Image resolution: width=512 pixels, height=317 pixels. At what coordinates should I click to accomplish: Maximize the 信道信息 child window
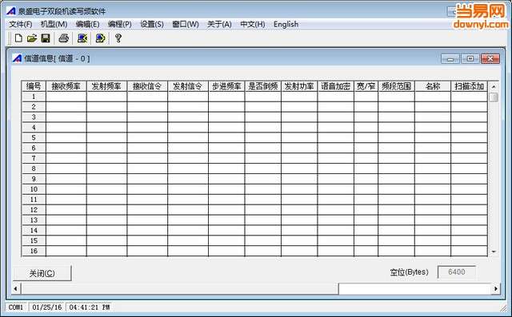tap(470, 58)
